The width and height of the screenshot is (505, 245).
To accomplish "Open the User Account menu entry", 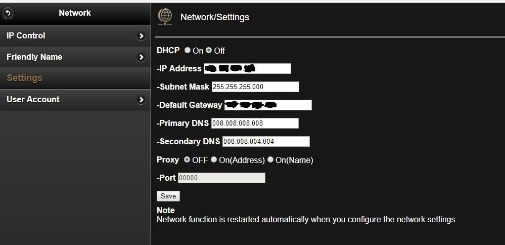I will point(75,99).
